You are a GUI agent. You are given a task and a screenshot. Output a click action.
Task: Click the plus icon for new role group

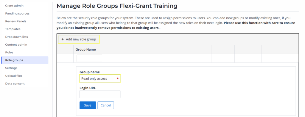tap(63, 39)
